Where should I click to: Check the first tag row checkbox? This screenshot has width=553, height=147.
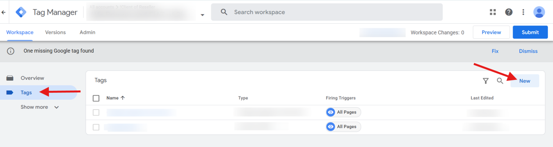(96, 113)
